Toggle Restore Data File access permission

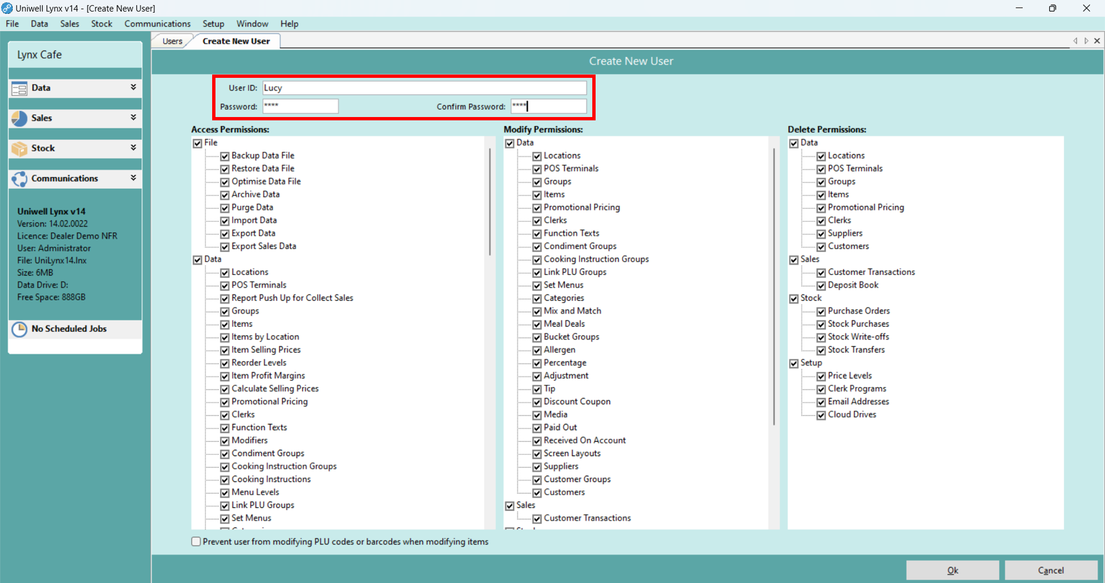[x=225, y=169]
